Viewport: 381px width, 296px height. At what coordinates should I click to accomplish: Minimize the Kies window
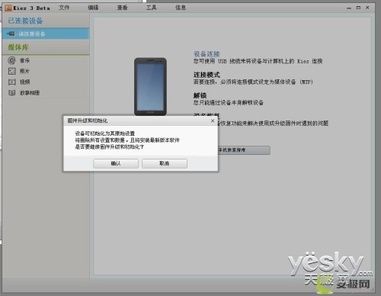point(349,8)
